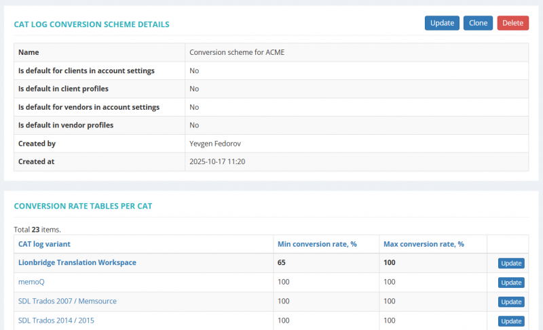This screenshot has height=330, width=543.
Task: Click the created-at timestamp 2025-10-17 11:20
Action: click(217, 162)
